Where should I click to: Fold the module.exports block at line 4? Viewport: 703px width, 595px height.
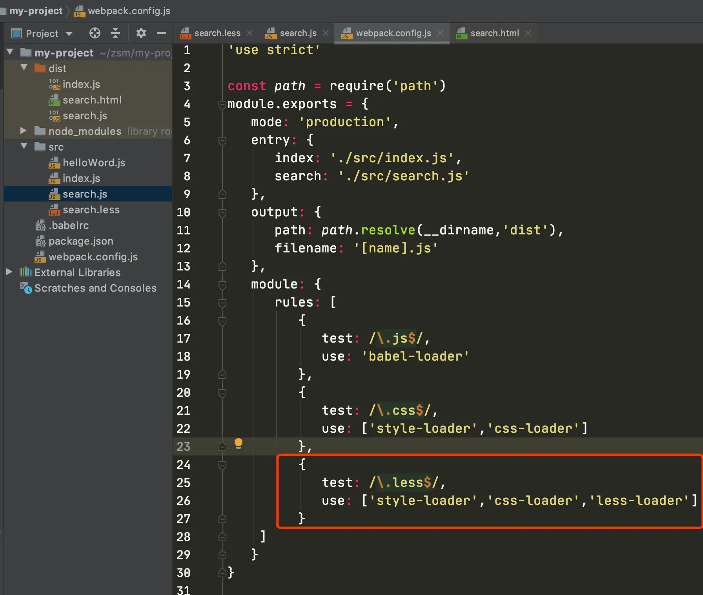[222, 104]
